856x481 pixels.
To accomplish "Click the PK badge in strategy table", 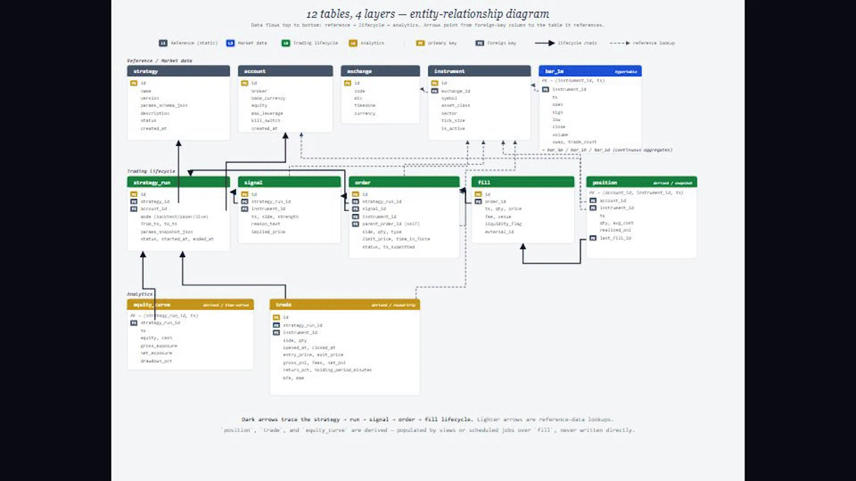I will pos(134,83).
